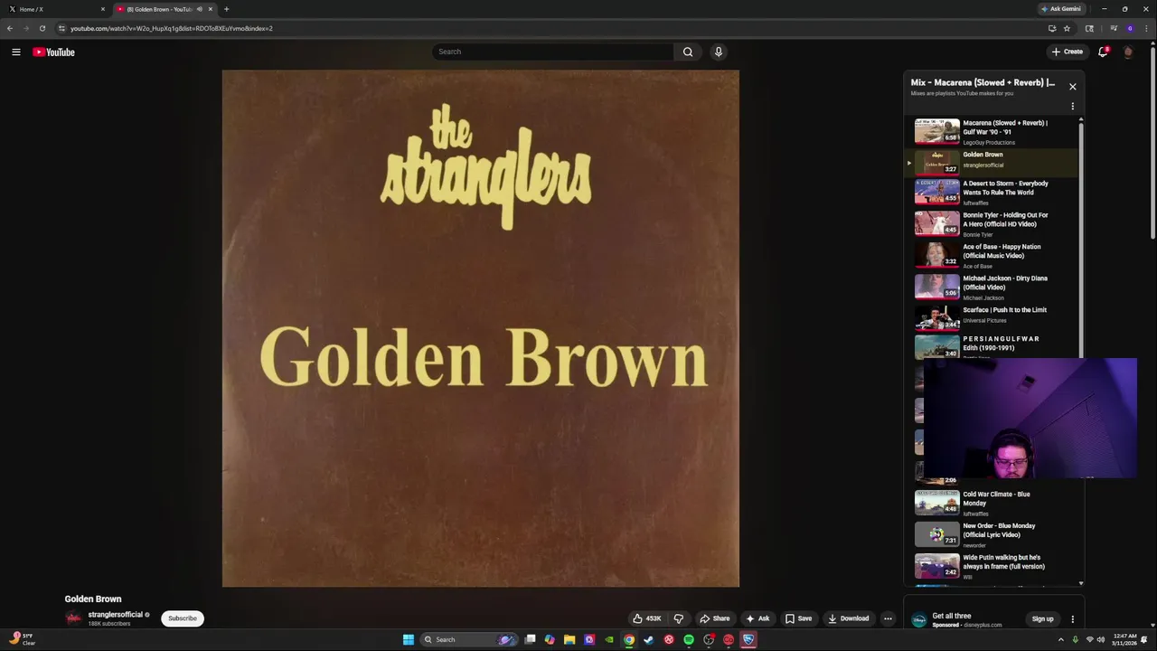Viewport: 1157px width, 651px height.
Task: Click the playlist scroll down arrow
Action: click(1081, 583)
